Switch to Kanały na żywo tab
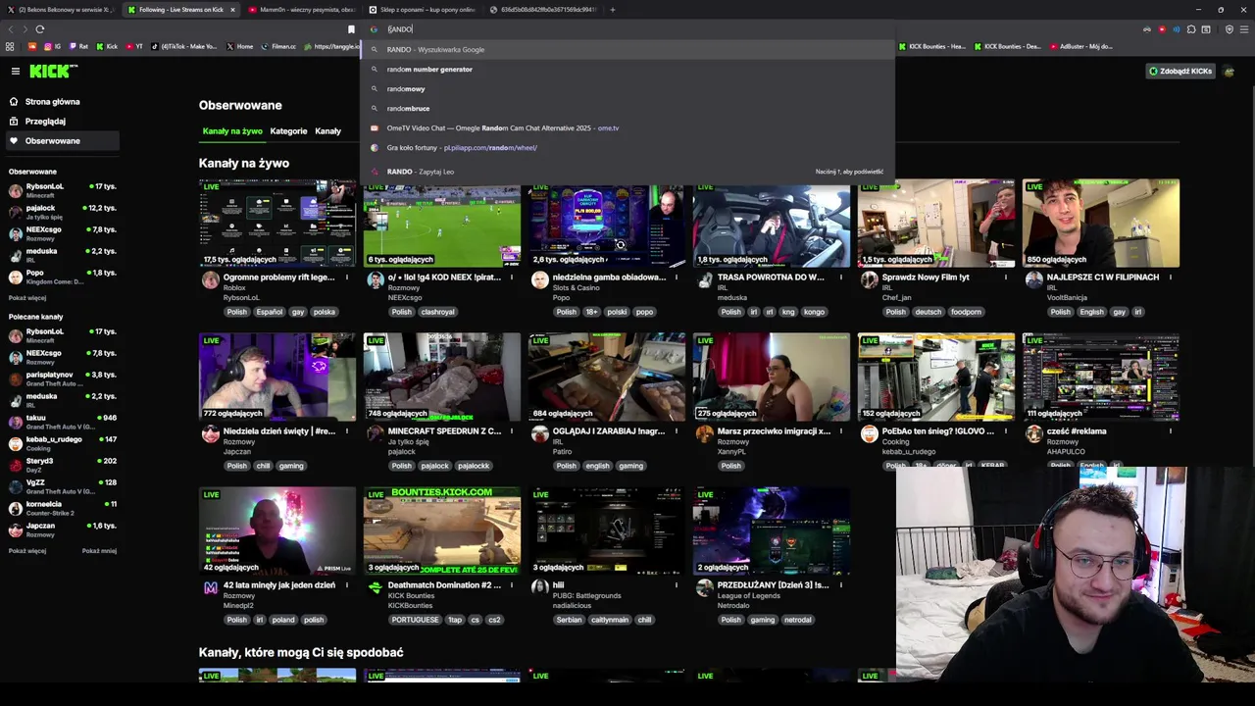This screenshot has height=706, width=1255. click(x=232, y=131)
